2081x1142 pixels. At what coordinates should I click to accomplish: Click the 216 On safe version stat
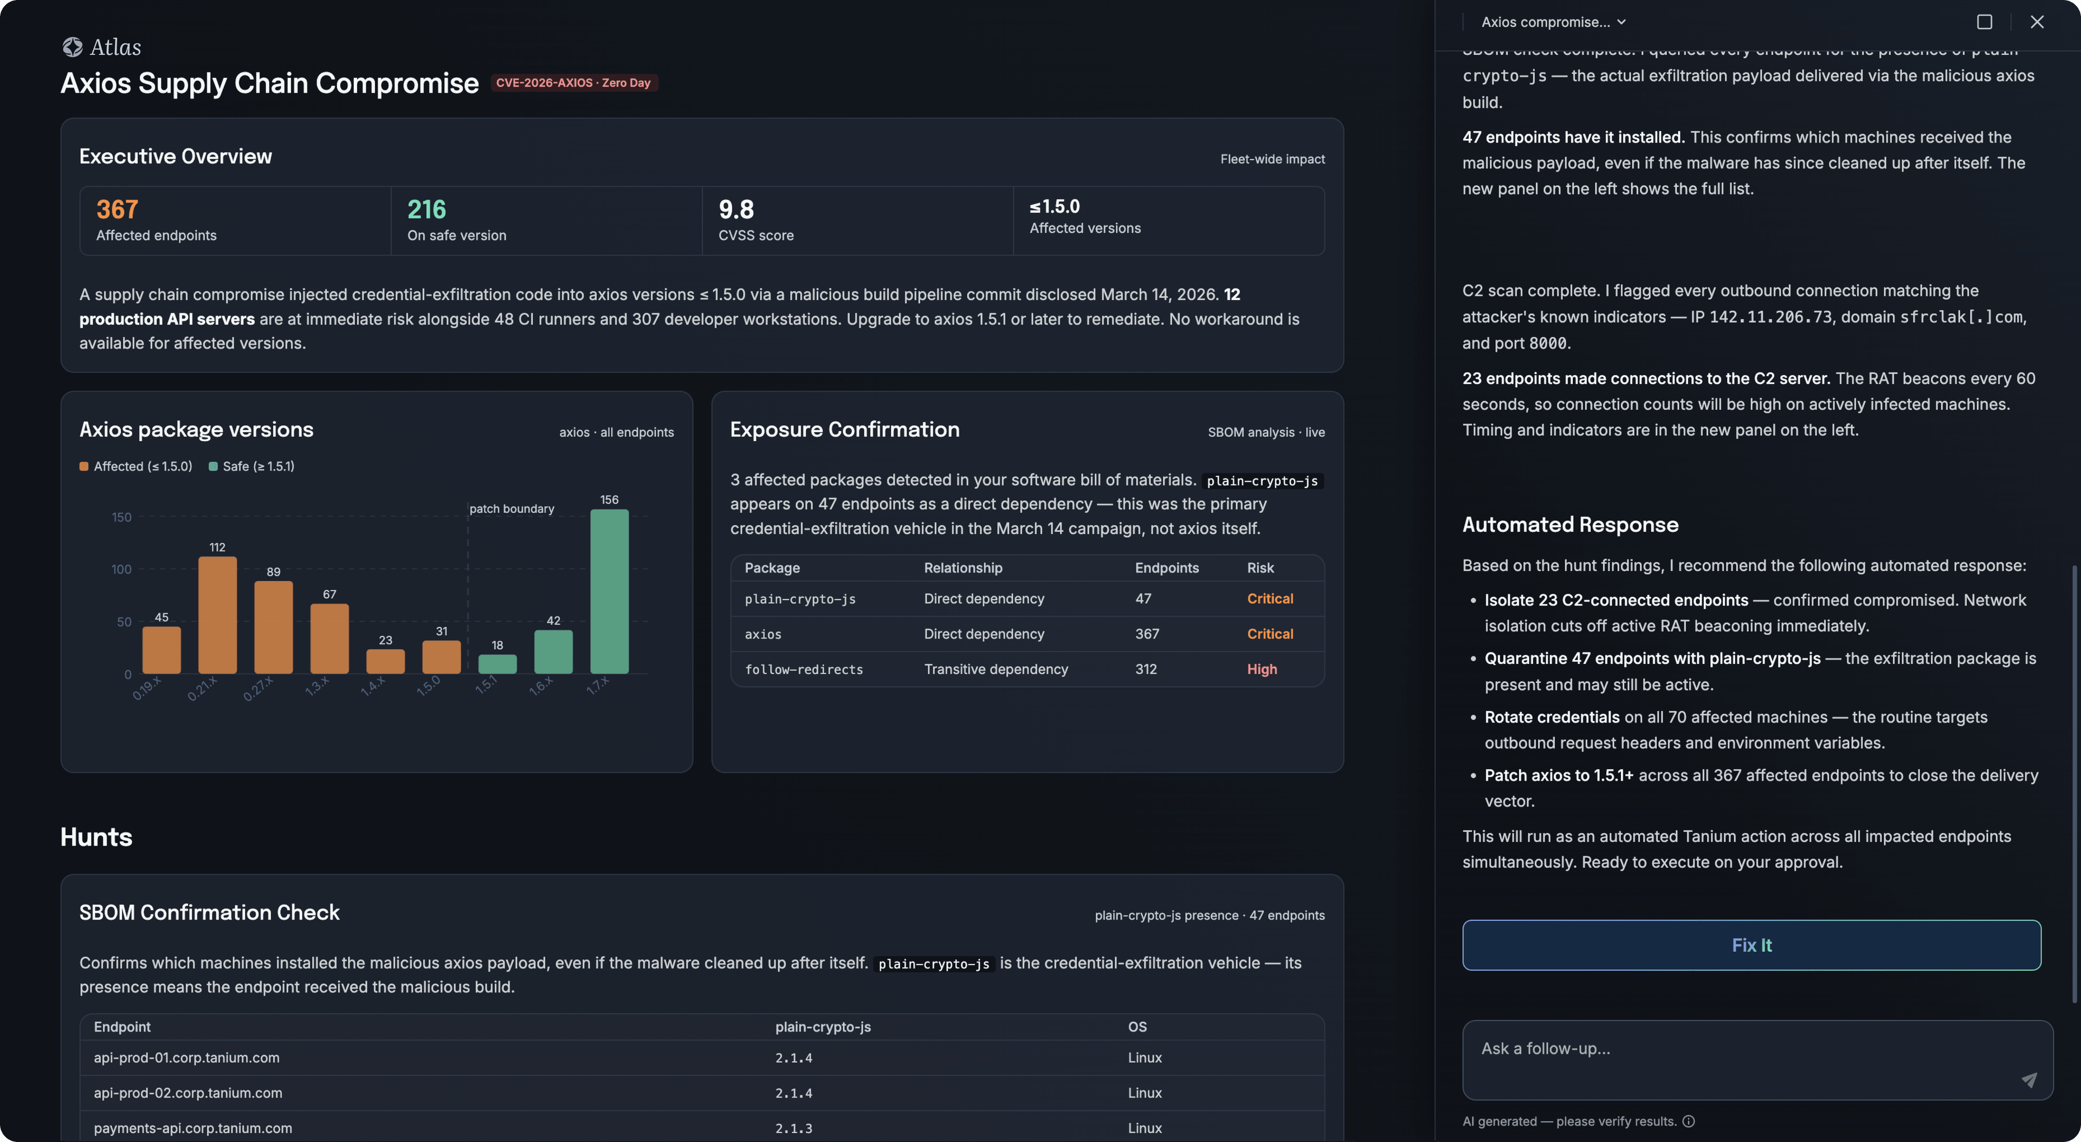click(546, 221)
